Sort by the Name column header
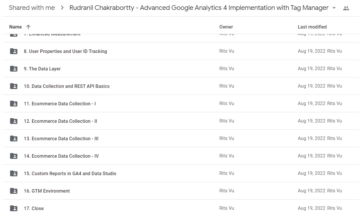359x215 pixels. tap(15, 27)
